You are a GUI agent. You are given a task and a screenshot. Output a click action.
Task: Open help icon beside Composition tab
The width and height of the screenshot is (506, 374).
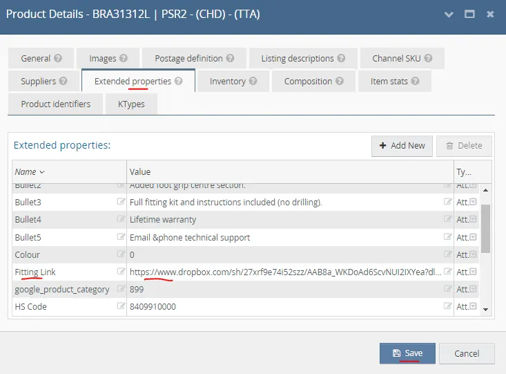pos(339,81)
